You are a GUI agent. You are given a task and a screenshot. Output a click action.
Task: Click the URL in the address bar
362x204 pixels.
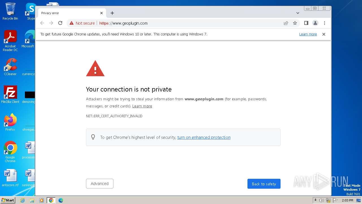pos(123,23)
